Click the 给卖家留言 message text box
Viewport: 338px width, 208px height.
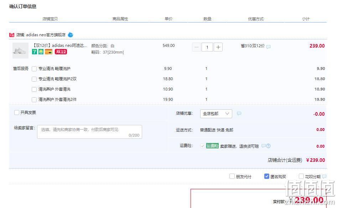click(x=89, y=132)
